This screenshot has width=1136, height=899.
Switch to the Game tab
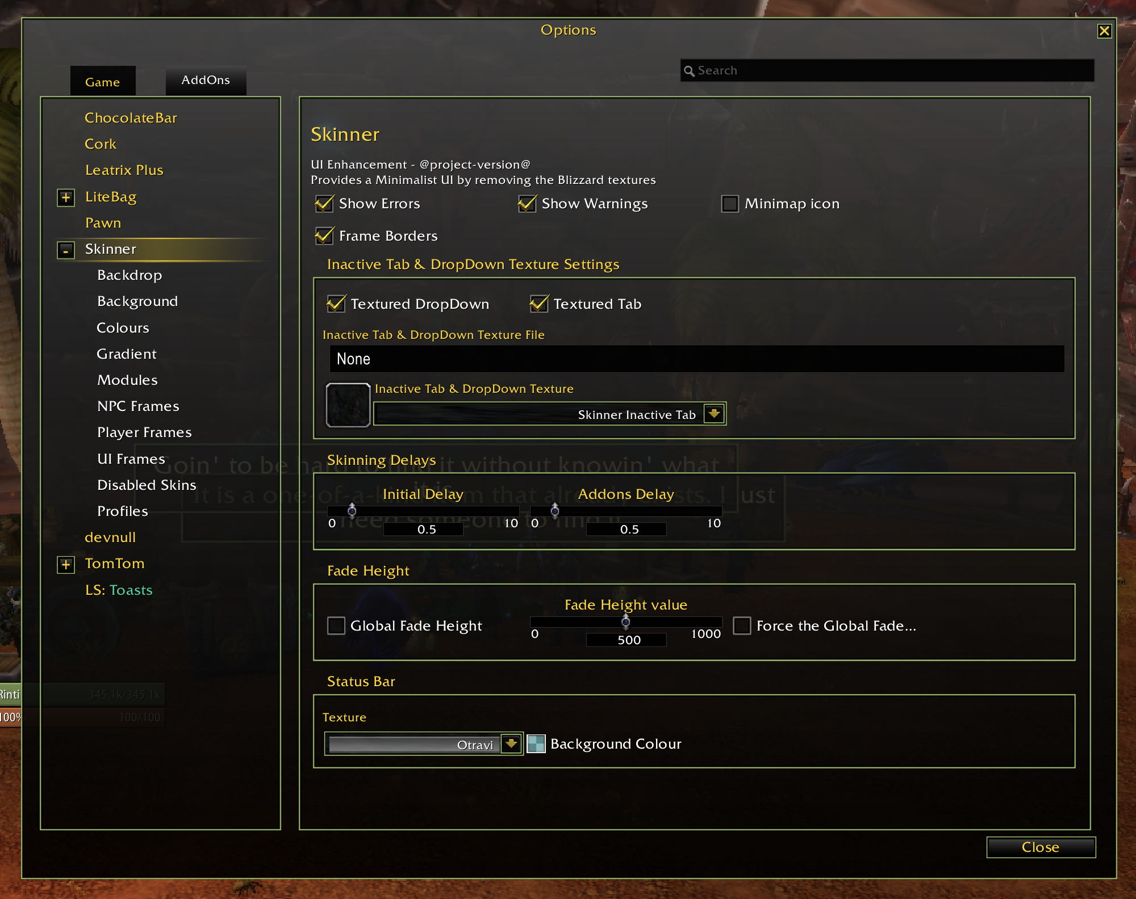[103, 82]
